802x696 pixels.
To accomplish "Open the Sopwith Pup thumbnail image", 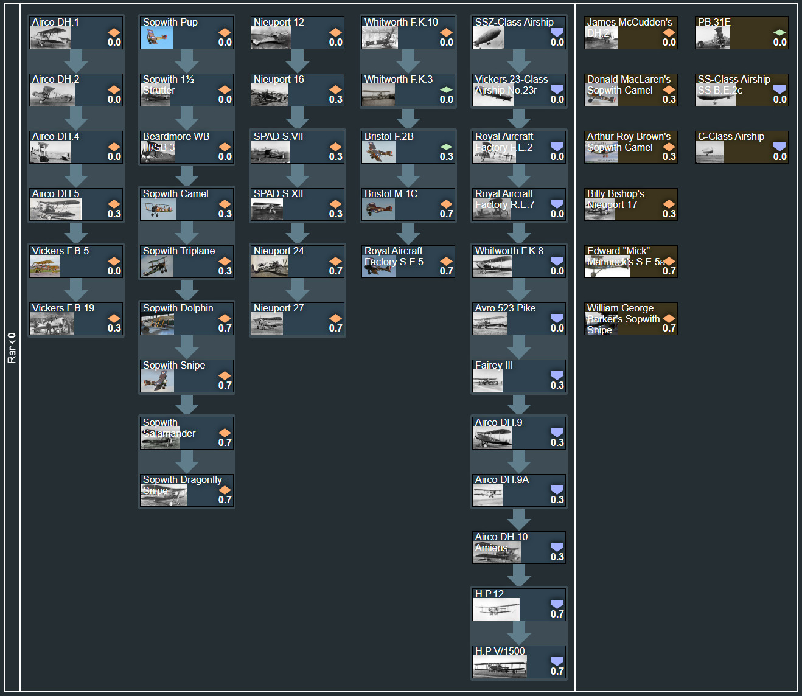I will point(157,38).
